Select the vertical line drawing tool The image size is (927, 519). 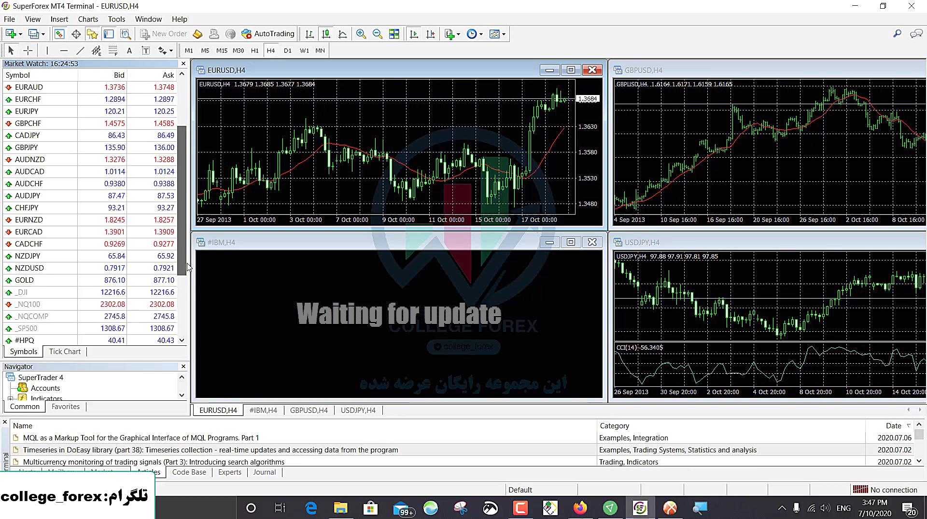point(47,50)
